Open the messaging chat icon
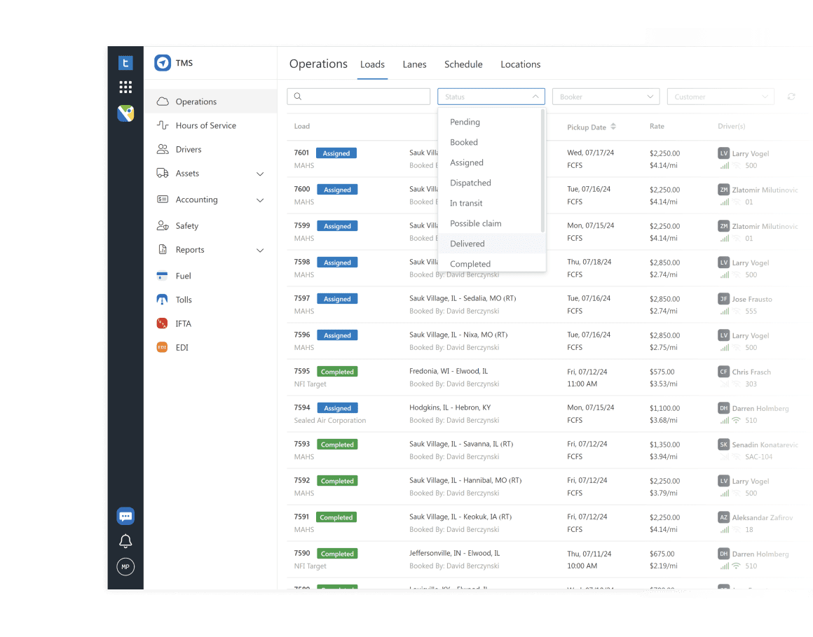 (x=125, y=516)
